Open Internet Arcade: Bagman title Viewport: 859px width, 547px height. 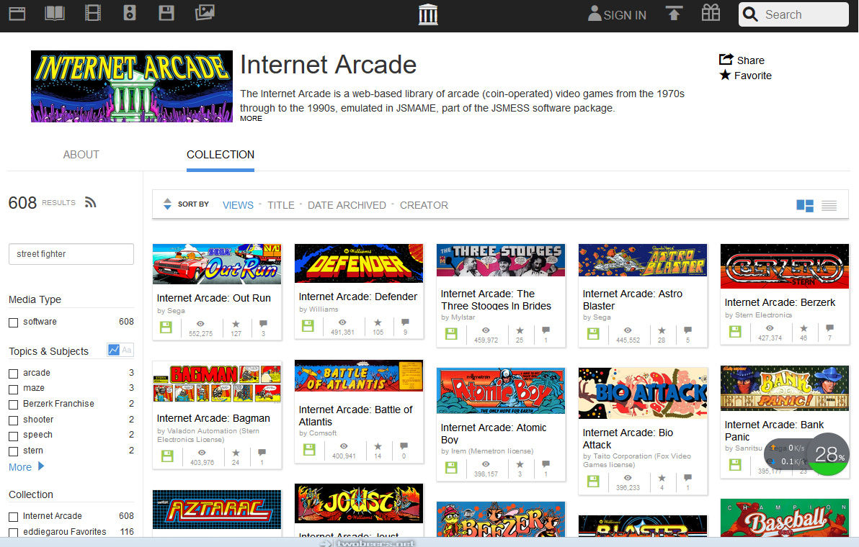[213, 418]
